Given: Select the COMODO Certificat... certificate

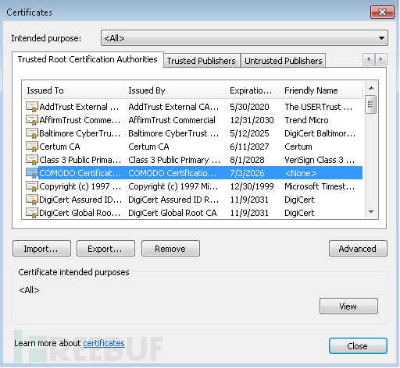Looking at the screenshot, I should (80, 173).
